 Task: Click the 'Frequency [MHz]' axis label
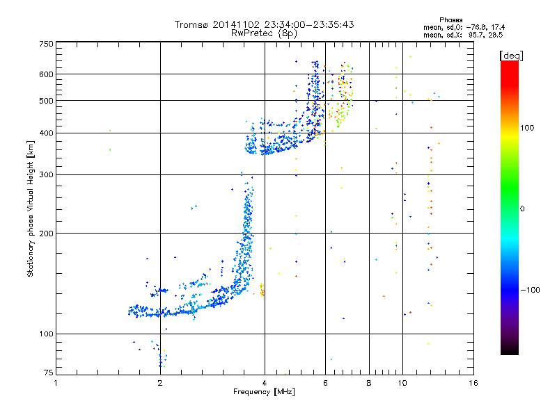click(x=264, y=392)
